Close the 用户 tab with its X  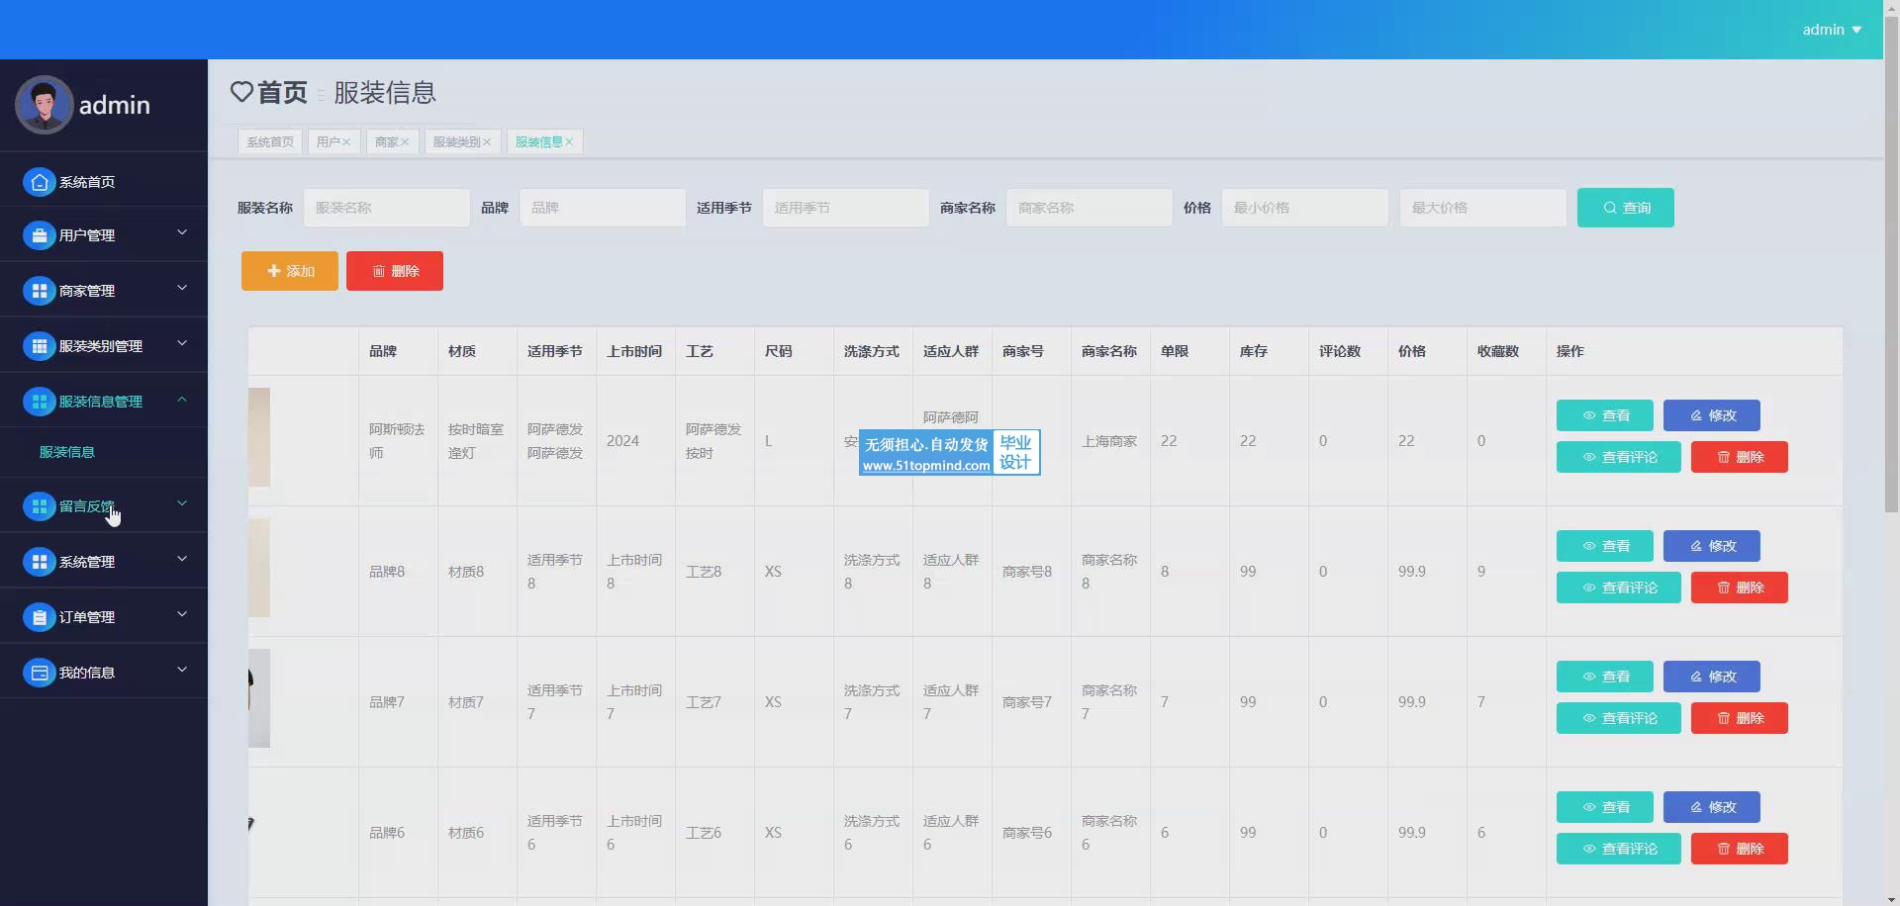[x=346, y=142]
